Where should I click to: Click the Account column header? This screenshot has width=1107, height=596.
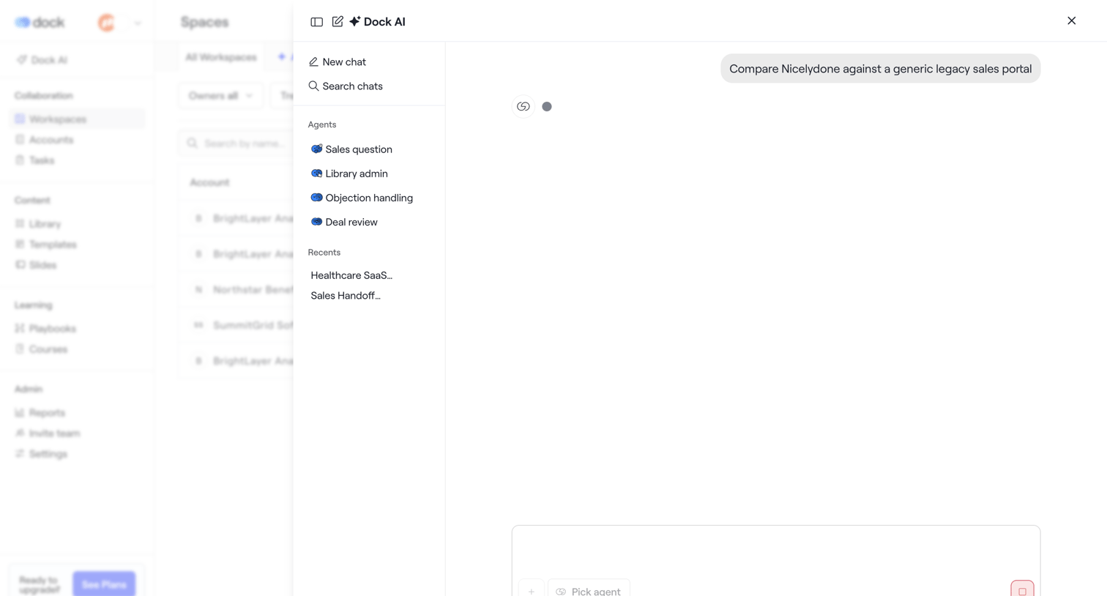(209, 182)
